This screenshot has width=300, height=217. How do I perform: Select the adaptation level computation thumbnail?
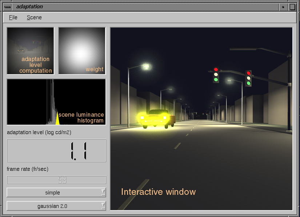pyautogui.click(x=31, y=51)
